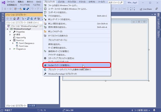This screenshot has height=112, width=161.
Task: Select NuGet パッケージの管理(N)... menu item
Action: pyautogui.click(x=77, y=65)
